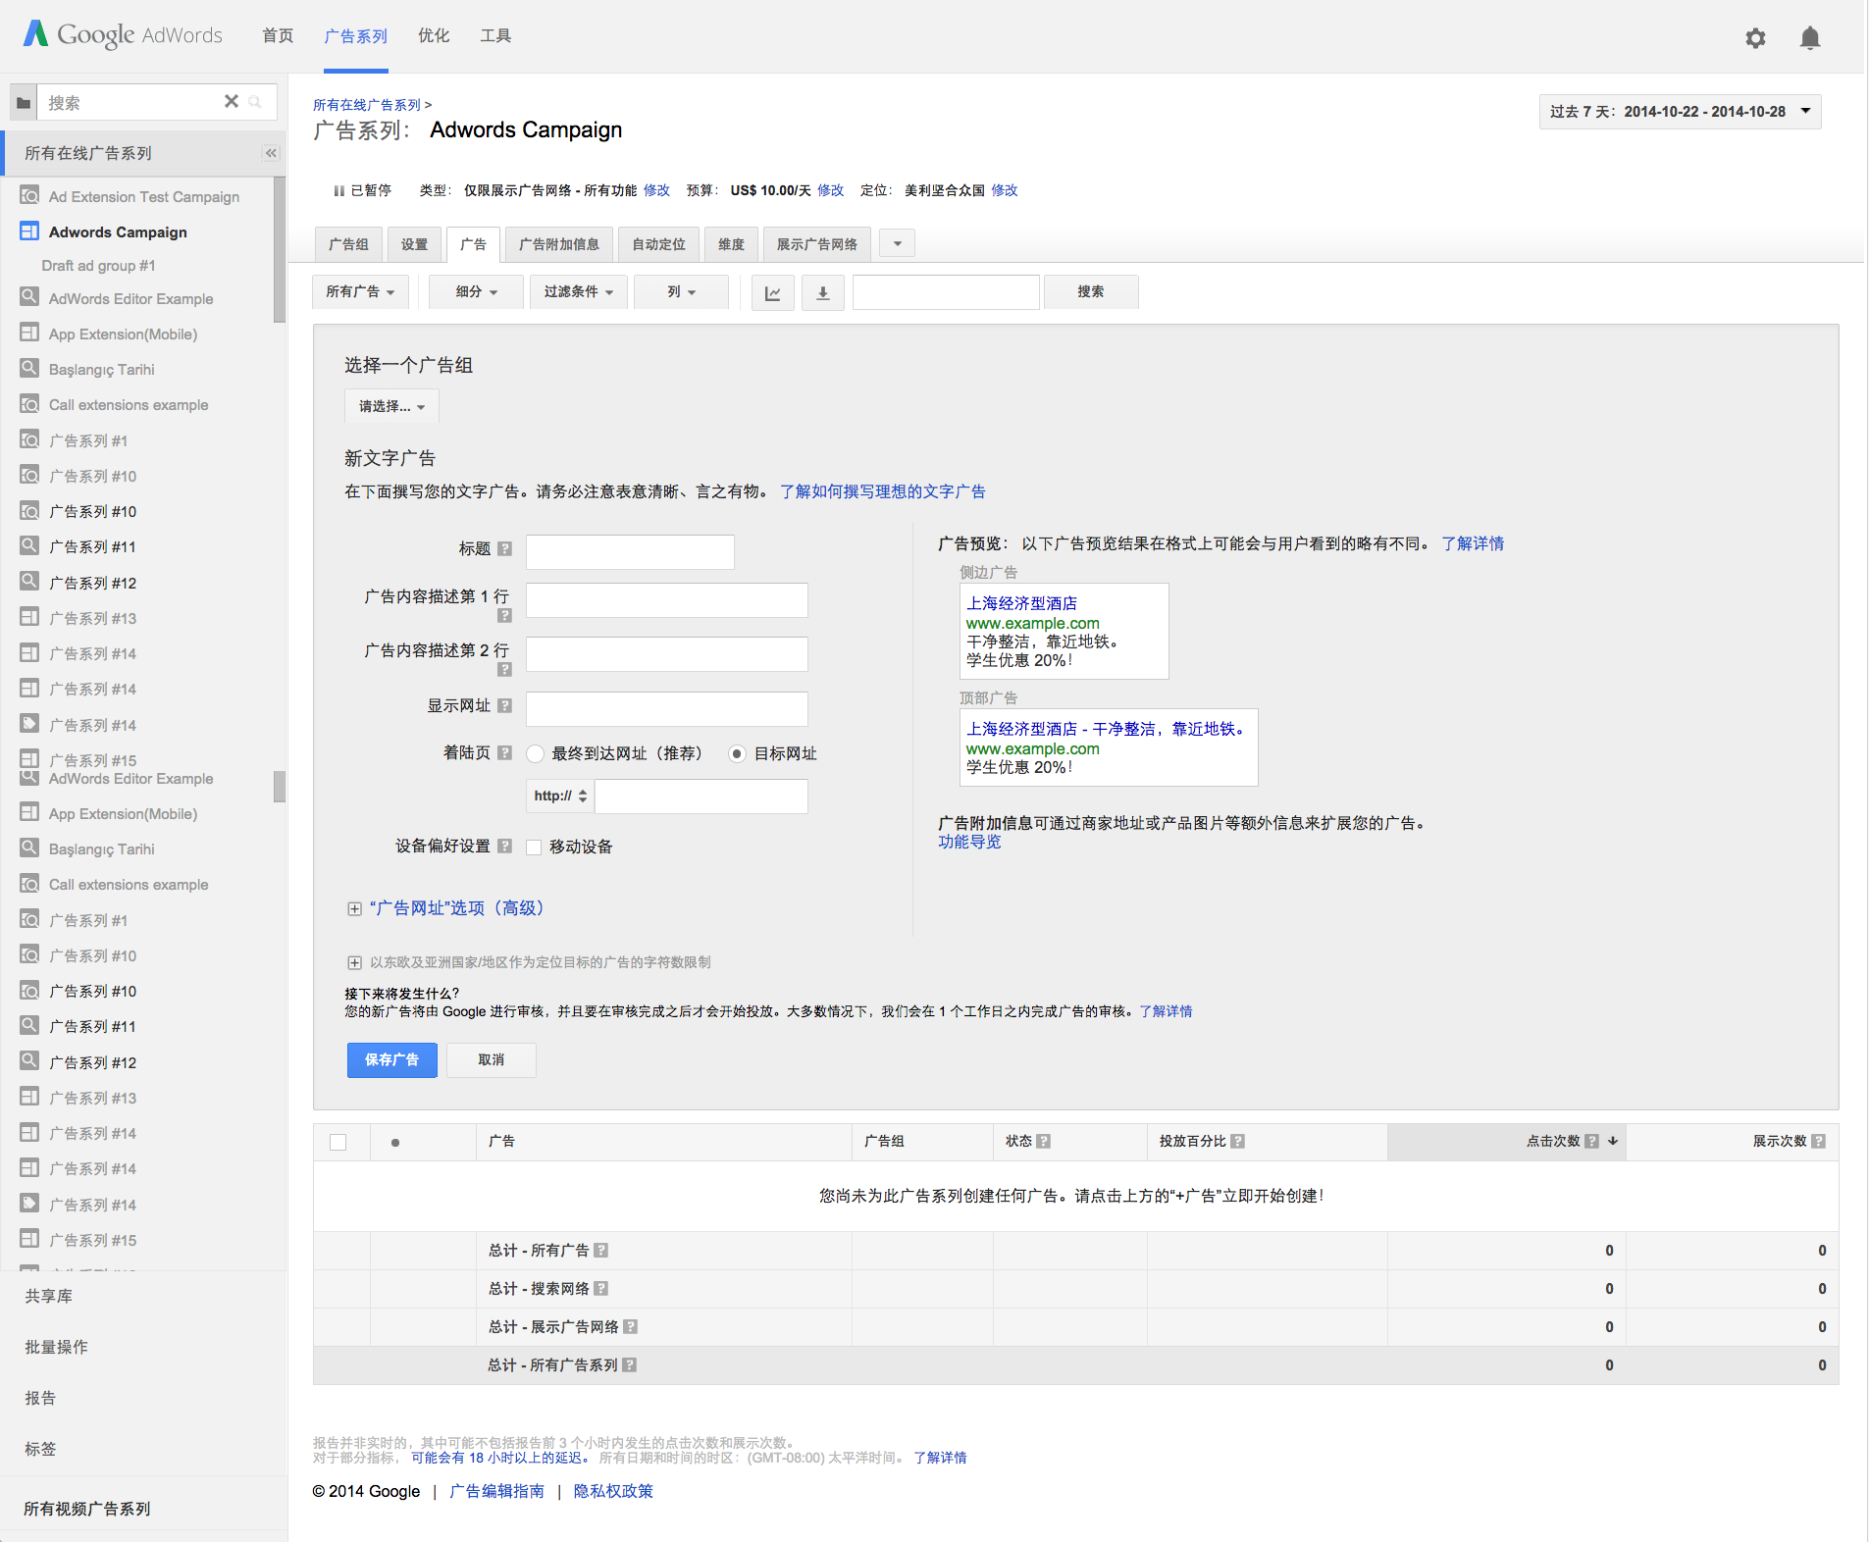This screenshot has height=1542, width=1869.
Task: Click the 功能导览 link
Action: click(969, 842)
